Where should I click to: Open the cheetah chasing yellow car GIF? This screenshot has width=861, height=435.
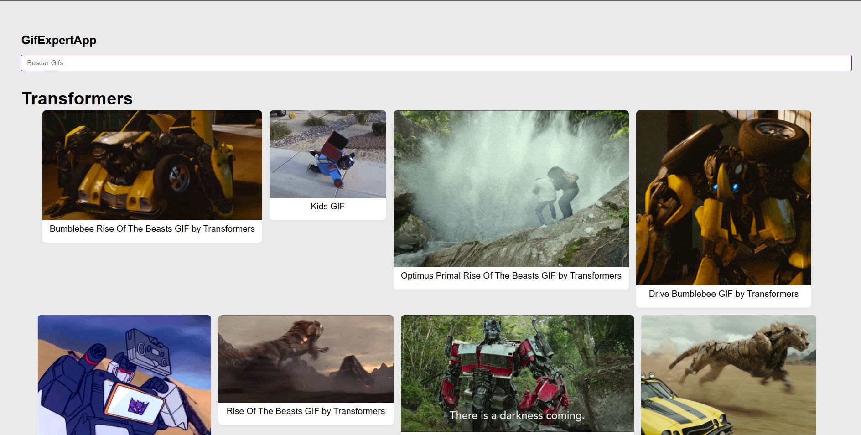coord(728,374)
